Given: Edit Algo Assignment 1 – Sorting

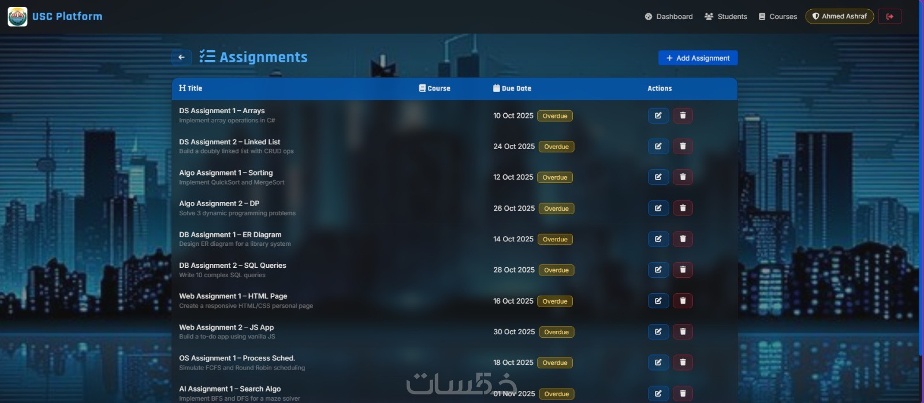Looking at the screenshot, I should tap(658, 177).
